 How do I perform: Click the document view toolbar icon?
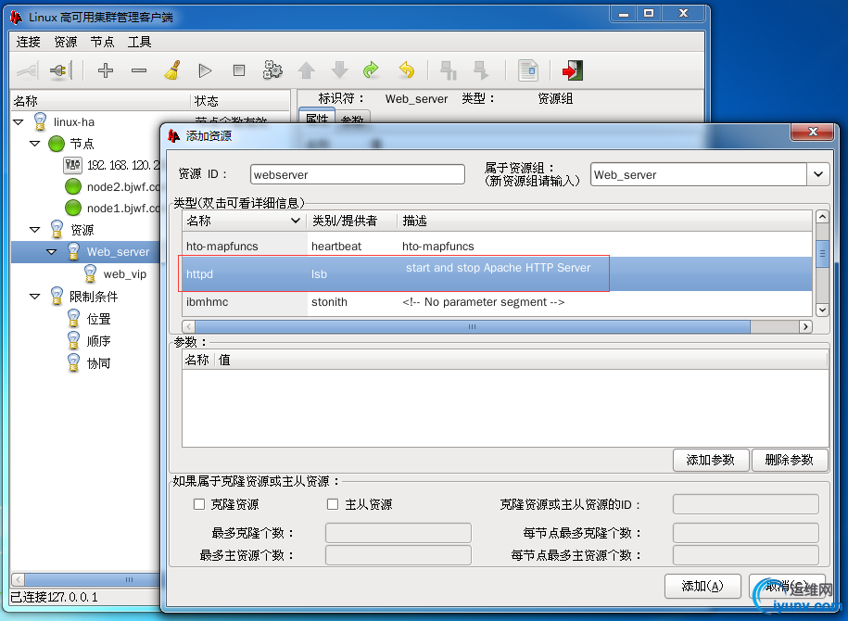[x=528, y=70]
